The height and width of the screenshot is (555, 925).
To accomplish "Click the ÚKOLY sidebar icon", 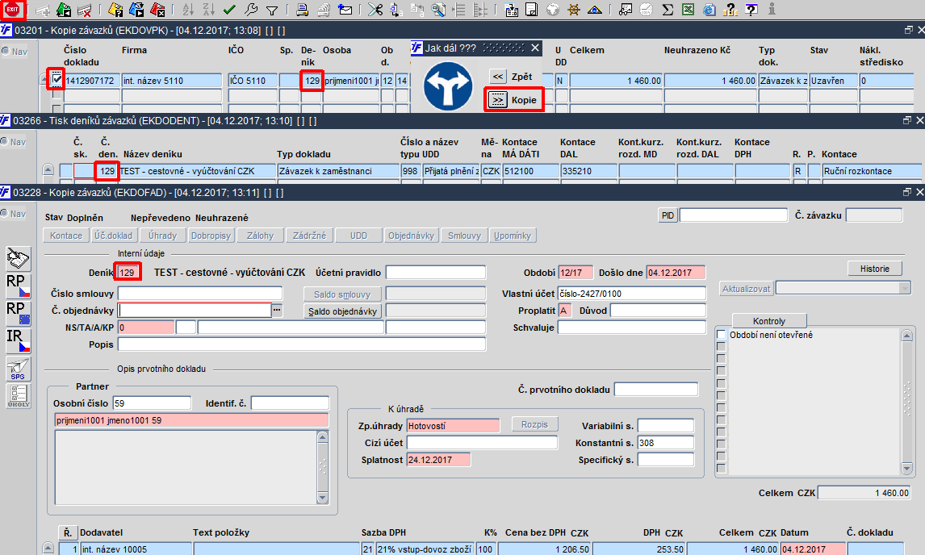I will [19, 396].
